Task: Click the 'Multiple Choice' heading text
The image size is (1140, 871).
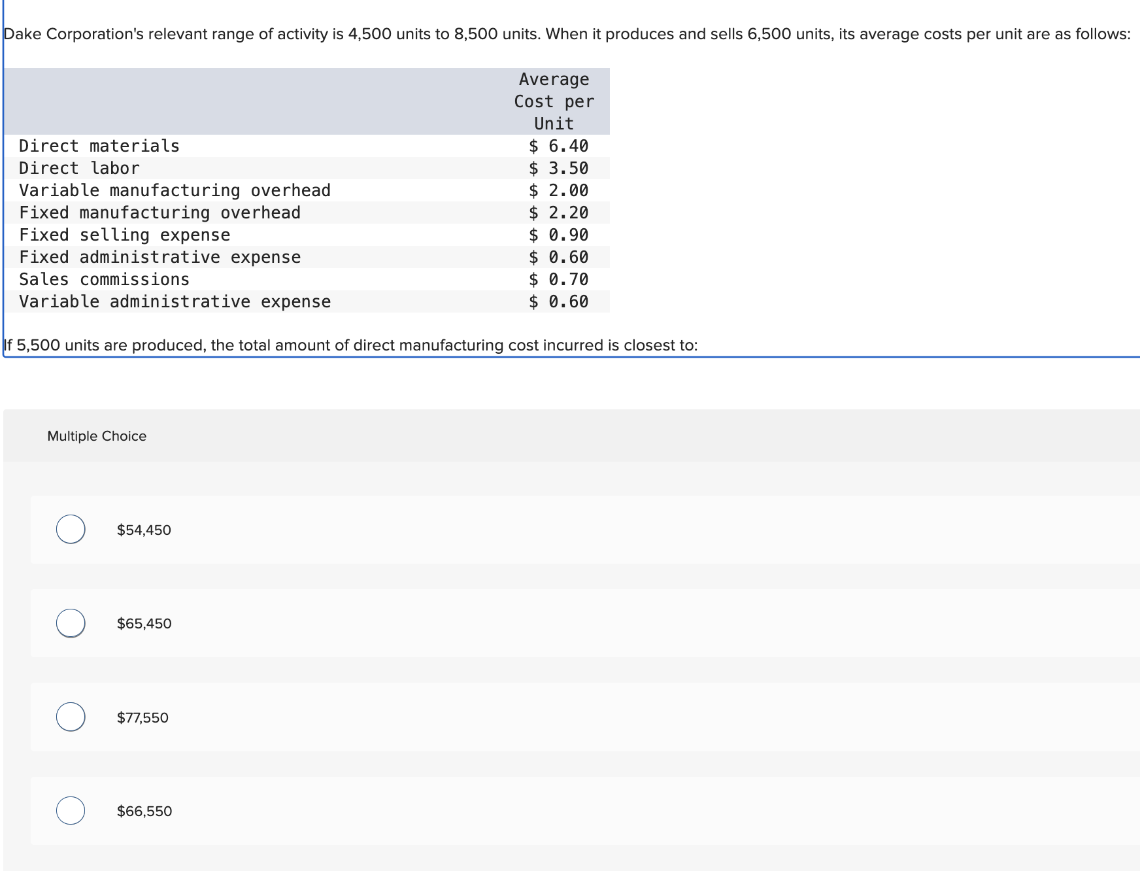Action: click(97, 436)
